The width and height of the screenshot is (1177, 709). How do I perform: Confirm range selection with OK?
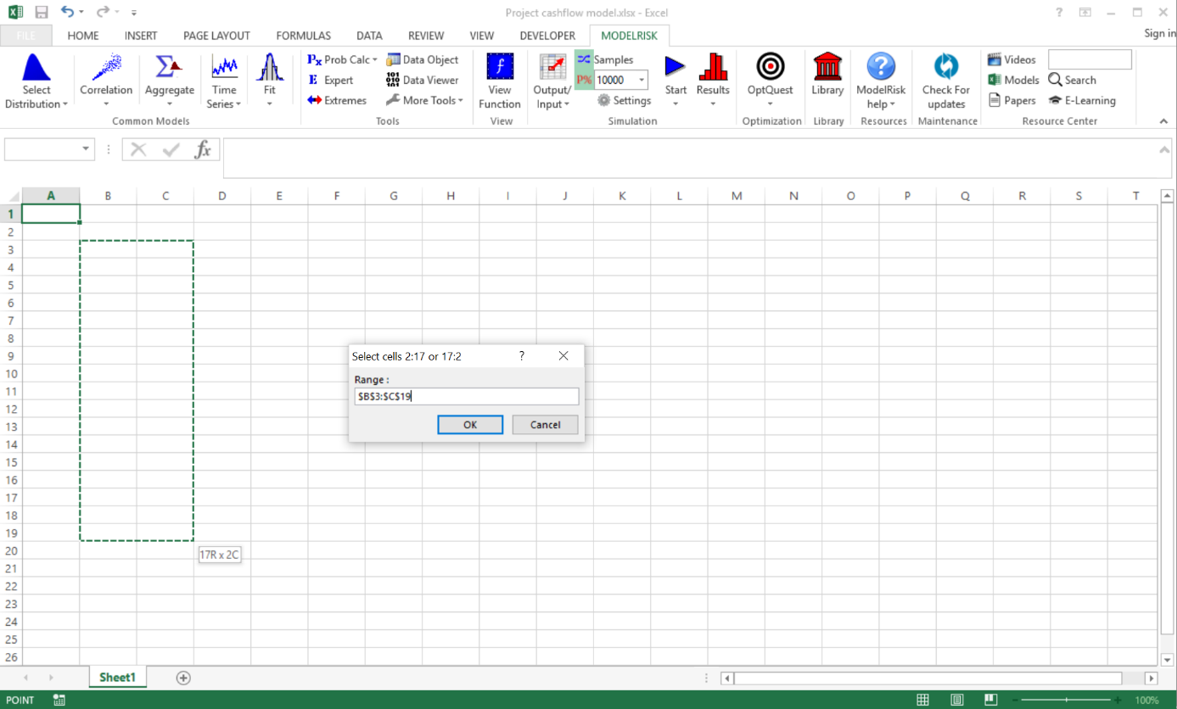click(470, 424)
